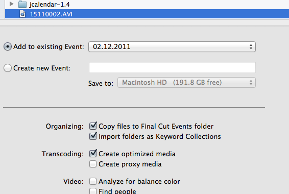Choose the Create new Event radio button

[8, 68]
